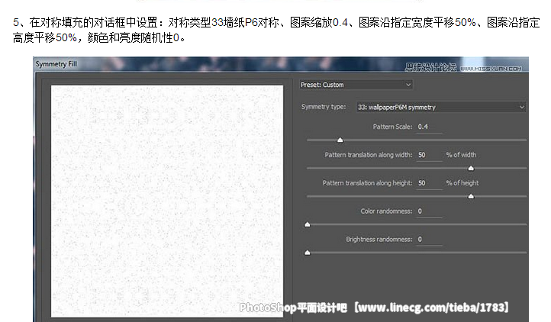
Task: Click the '% of height' text
Action: 462,183
